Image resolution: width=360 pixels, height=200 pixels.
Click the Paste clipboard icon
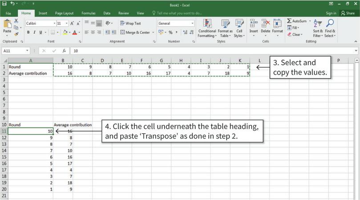pos(7,24)
